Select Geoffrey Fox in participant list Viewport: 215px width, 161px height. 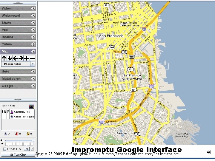(22, 112)
